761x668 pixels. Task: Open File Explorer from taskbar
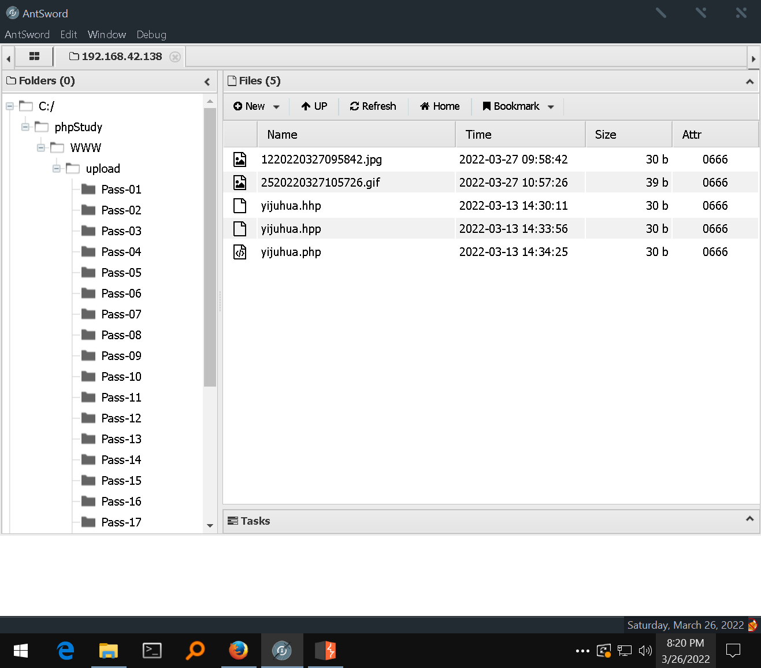[x=108, y=651]
